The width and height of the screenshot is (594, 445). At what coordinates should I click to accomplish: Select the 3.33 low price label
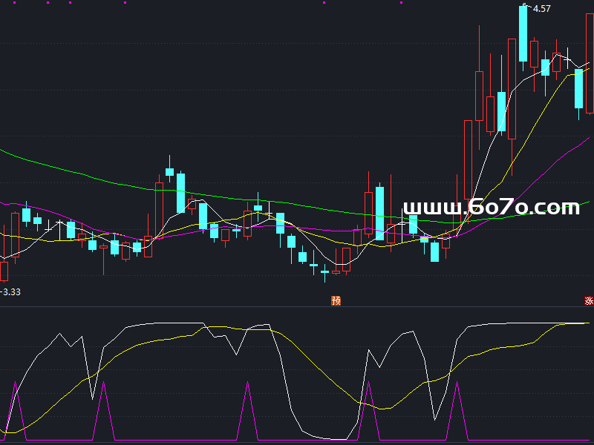(x=12, y=291)
